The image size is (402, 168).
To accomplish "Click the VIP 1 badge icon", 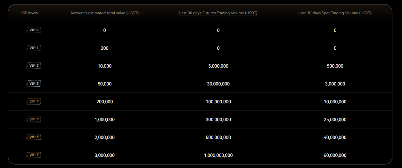I will (x=34, y=48).
